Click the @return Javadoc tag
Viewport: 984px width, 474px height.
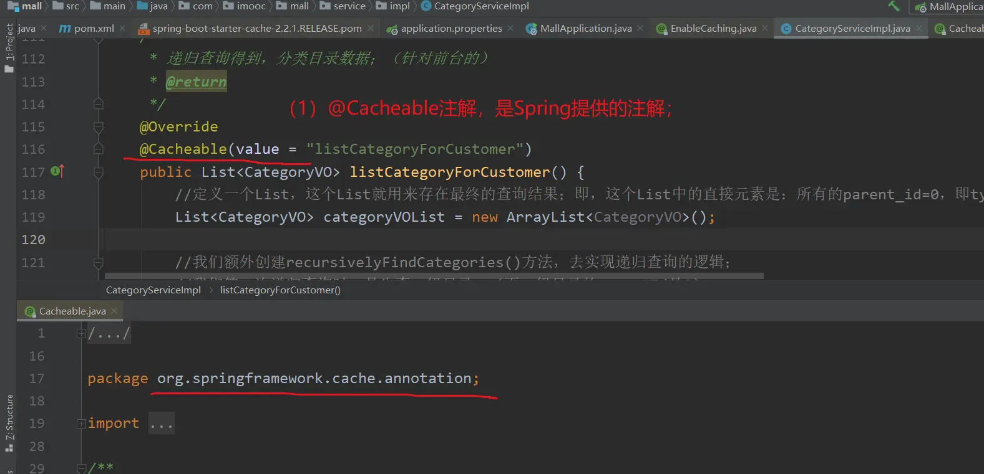197,82
